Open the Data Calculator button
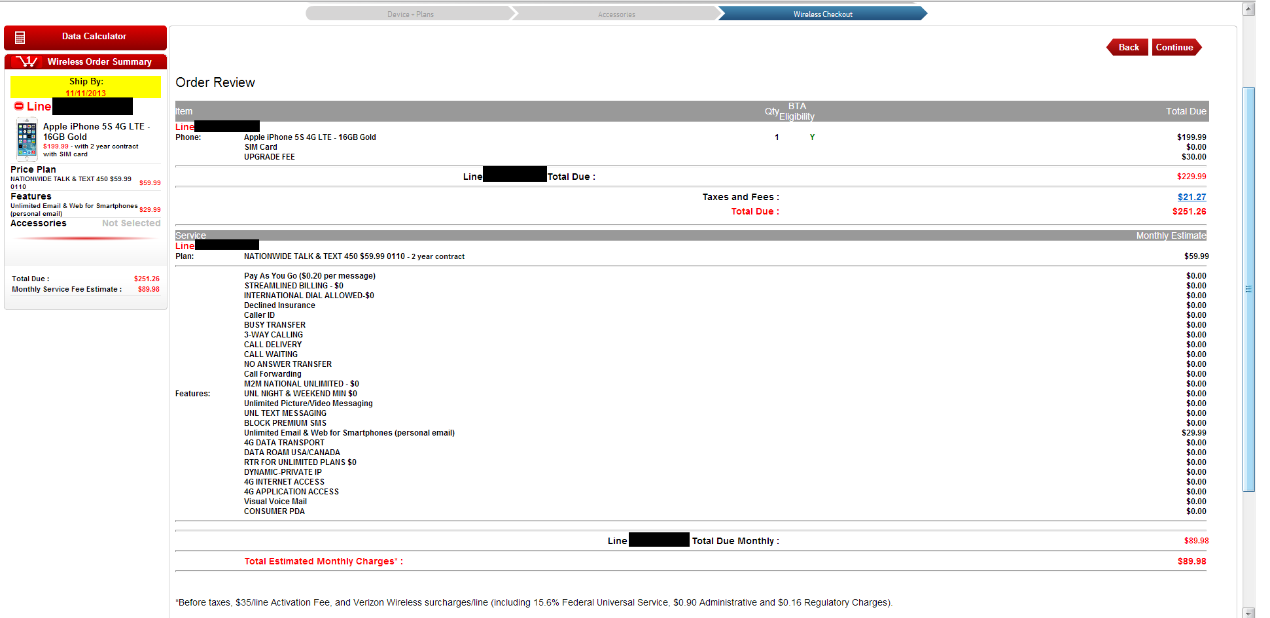Screen dimensions: 1270x618 [86, 37]
